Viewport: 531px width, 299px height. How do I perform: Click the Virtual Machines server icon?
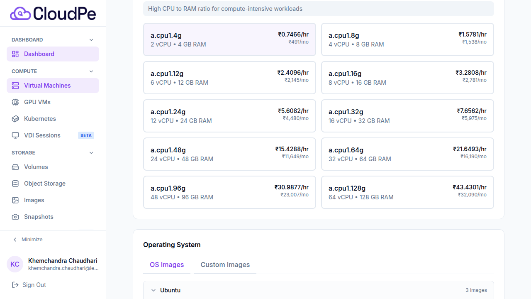[x=15, y=86]
